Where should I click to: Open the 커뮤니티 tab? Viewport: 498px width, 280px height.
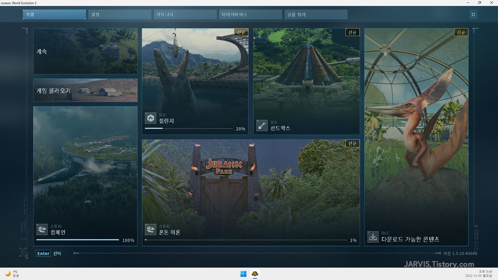point(185,14)
